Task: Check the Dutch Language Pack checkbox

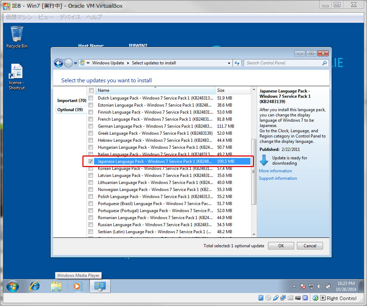Action: (91, 98)
